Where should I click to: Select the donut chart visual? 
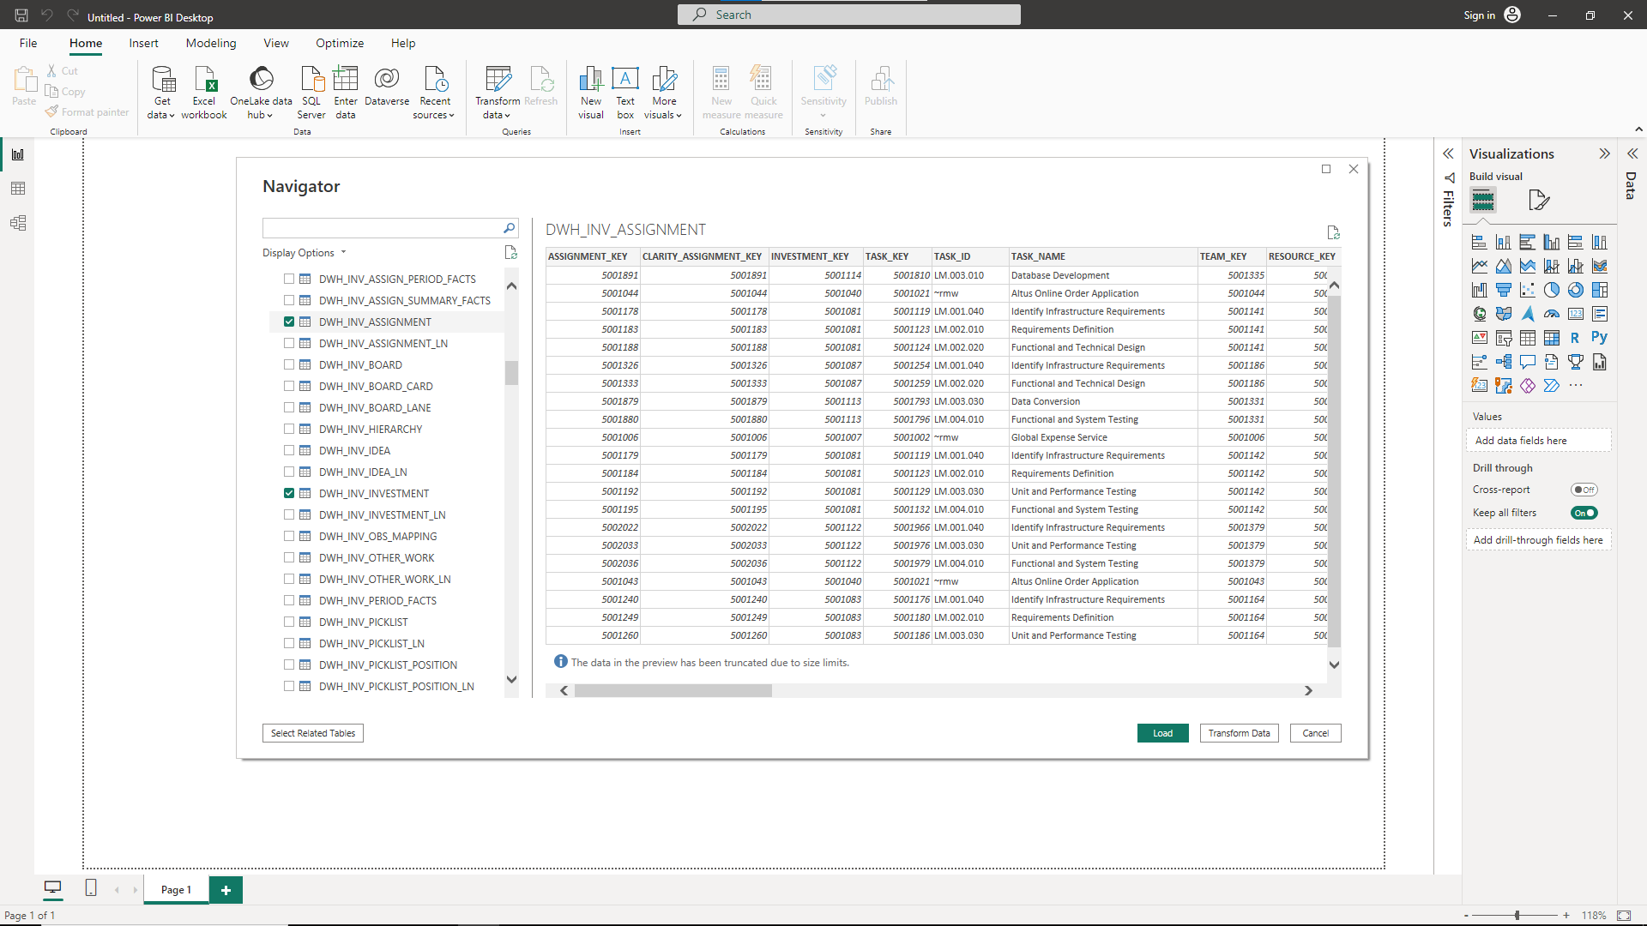1576,290
